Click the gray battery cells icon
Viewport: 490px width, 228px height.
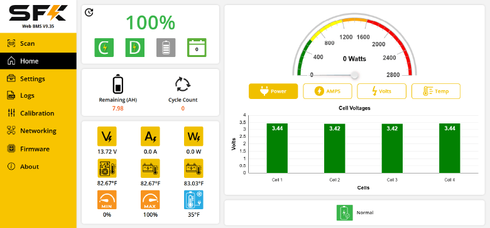(x=166, y=48)
